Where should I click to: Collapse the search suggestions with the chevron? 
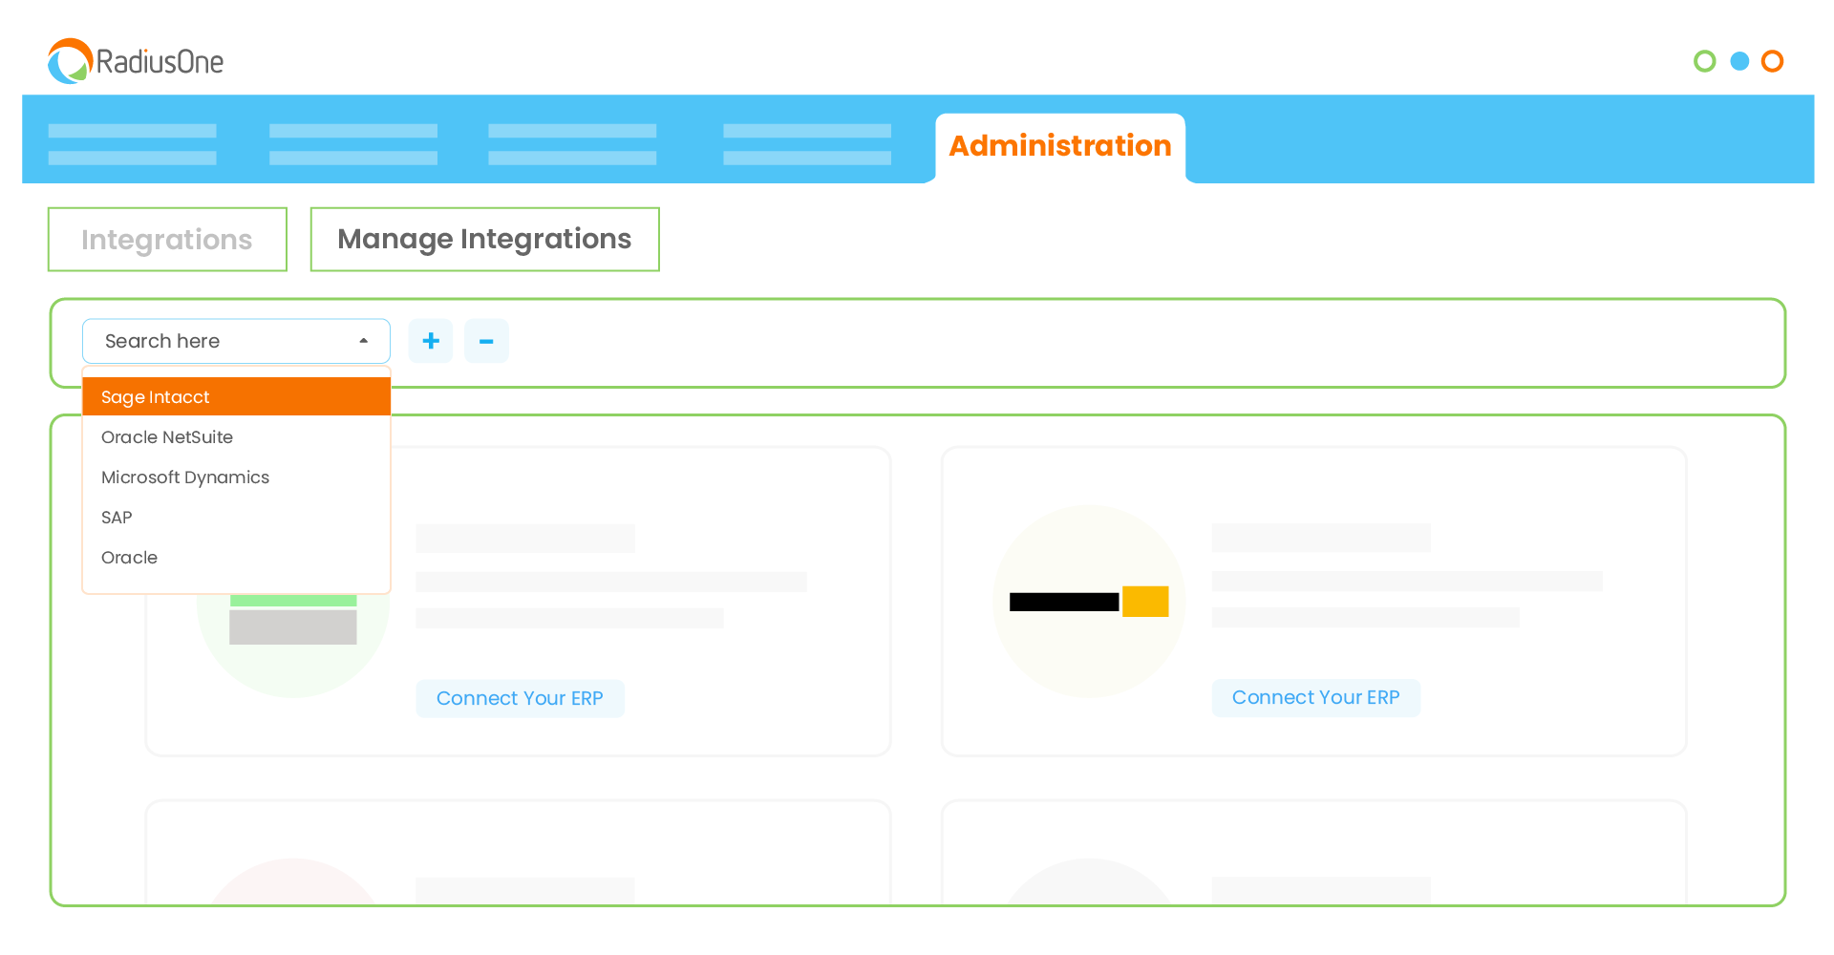point(363,340)
